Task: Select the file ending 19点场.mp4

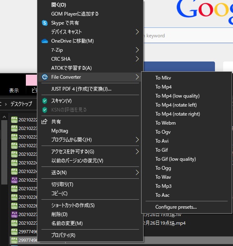Action: (x=164, y=223)
